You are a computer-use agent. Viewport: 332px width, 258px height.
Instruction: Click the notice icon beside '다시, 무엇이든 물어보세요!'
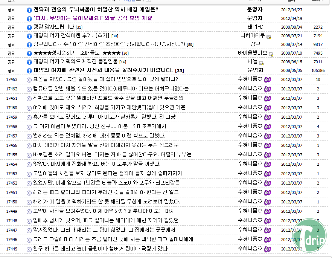click(29, 18)
